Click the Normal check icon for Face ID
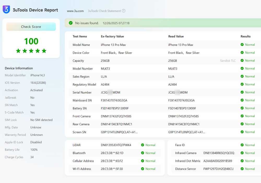 coord(242,145)
